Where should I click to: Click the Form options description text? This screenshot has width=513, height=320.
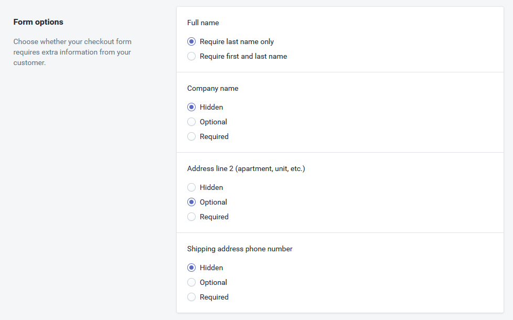point(72,52)
